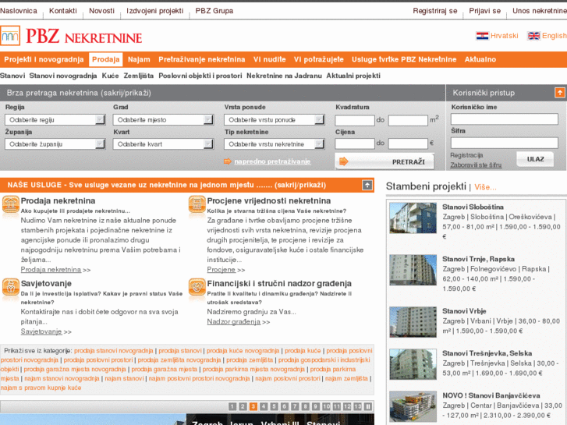
Task: Click Registriraj se in top bar
Action: pyautogui.click(x=435, y=11)
